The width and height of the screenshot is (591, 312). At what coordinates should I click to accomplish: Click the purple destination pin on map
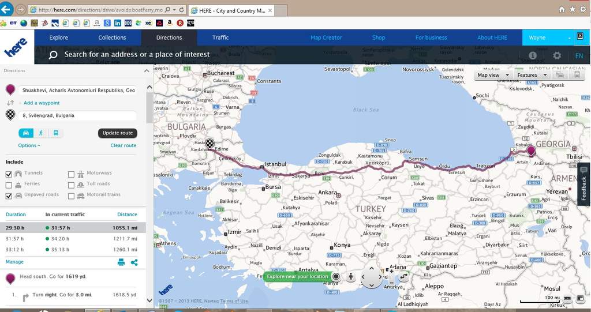pyautogui.click(x=531, y=151)
